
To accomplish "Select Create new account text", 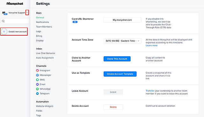I will [x=18, y=31].
